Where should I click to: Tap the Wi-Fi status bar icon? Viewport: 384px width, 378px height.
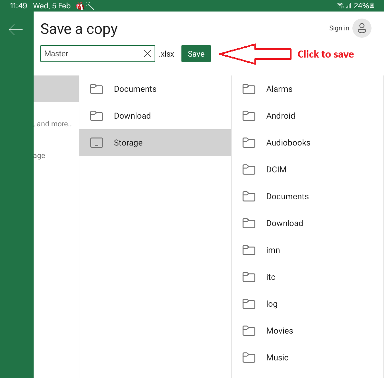[x=340, y=5]
